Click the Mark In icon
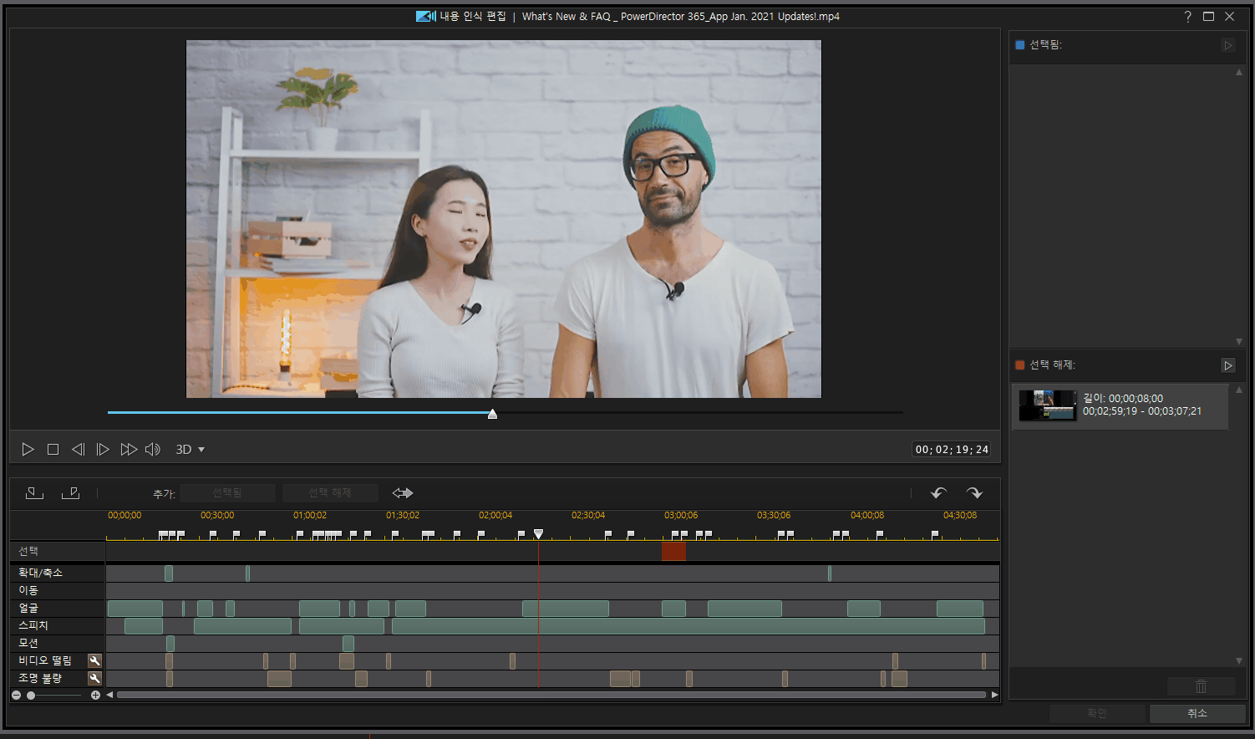 [x=34, y=493]
